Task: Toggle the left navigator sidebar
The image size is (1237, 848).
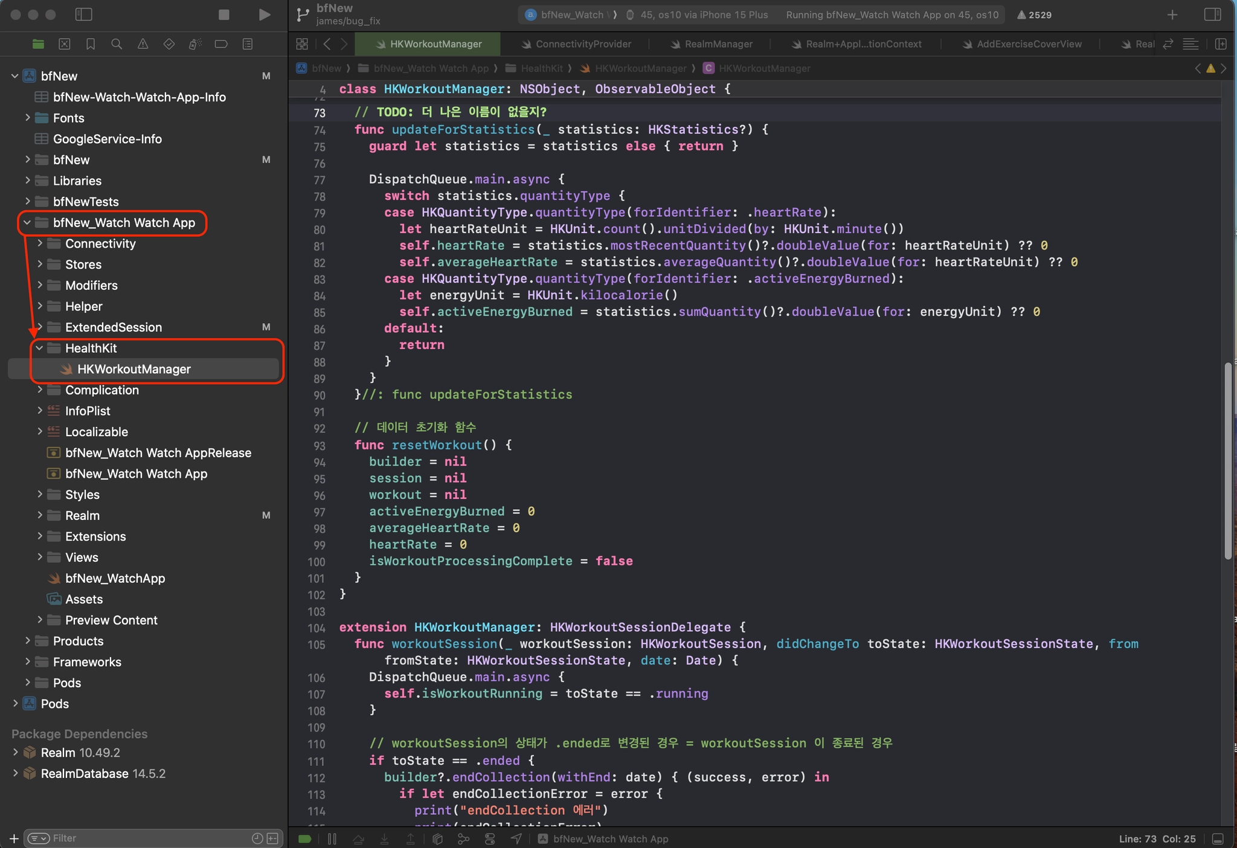Action: tap(83, 14)
